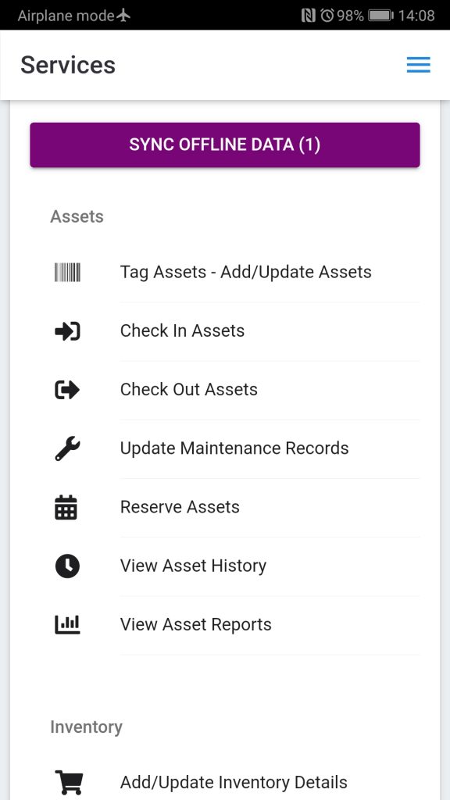Viewport: 450px width, 800px height.
Task: Tap the shopping cart inventory icon
Action: (x=69, y=782)
